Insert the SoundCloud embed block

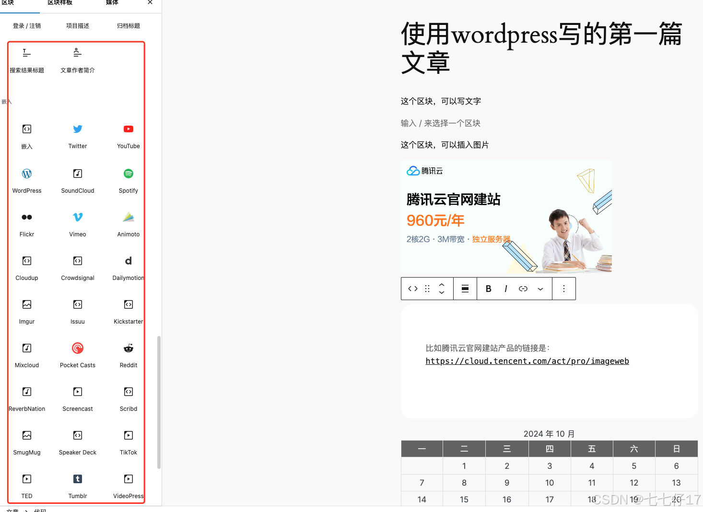point(78,181)
